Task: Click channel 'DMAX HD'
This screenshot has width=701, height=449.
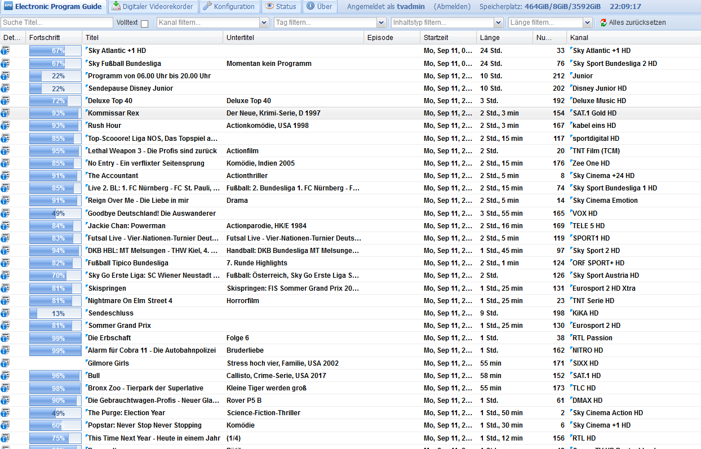Action: (x=588, y=401)
